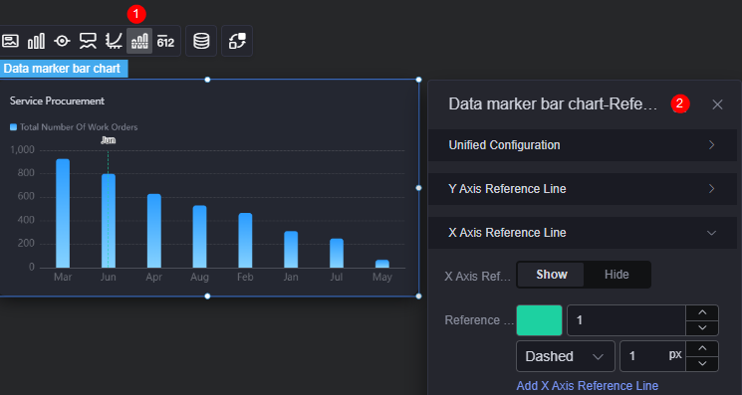Expand the Unified Configuration section

coord(582,145)
